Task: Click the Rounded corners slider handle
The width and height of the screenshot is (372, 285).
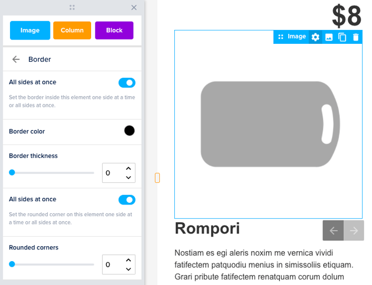Action: point(12,264)
